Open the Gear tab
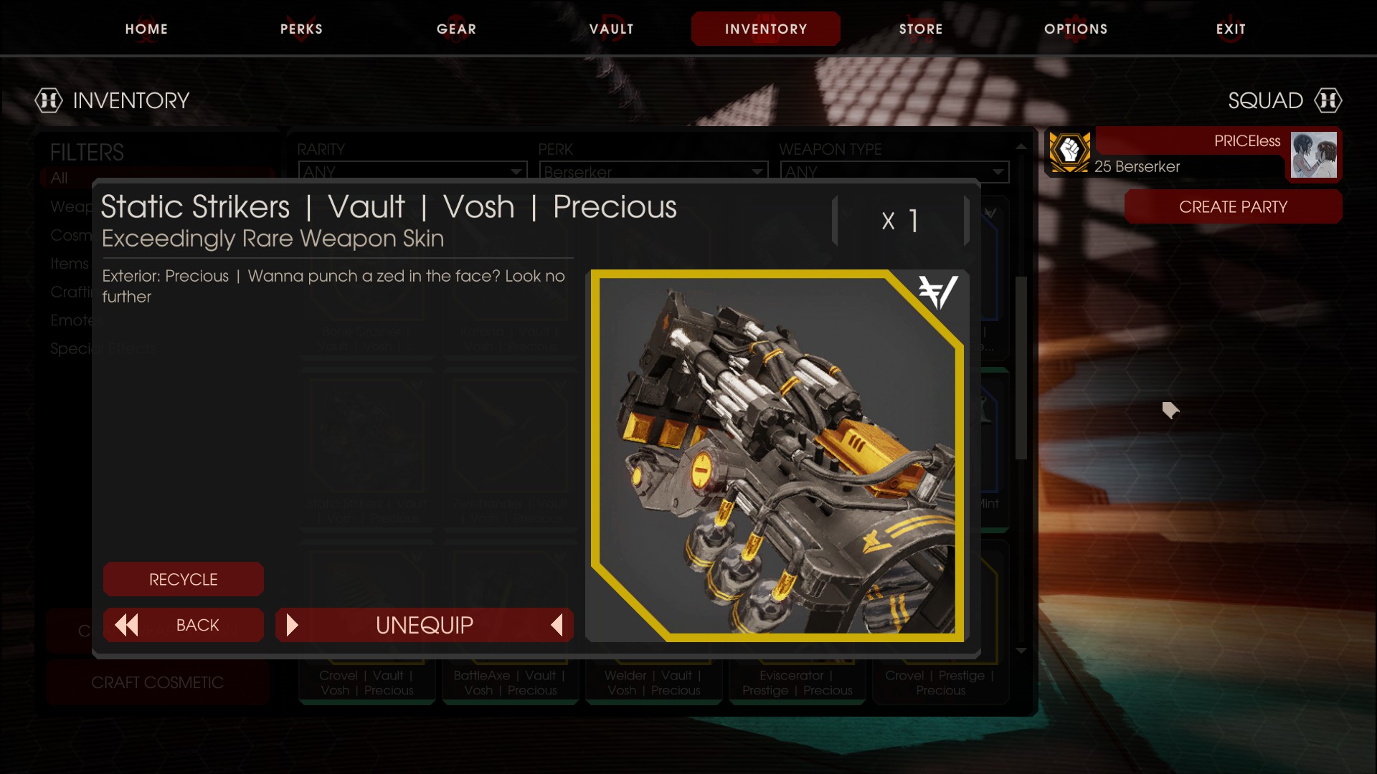The height and width of the screenshot is (774, 1377). pos(456,29)
